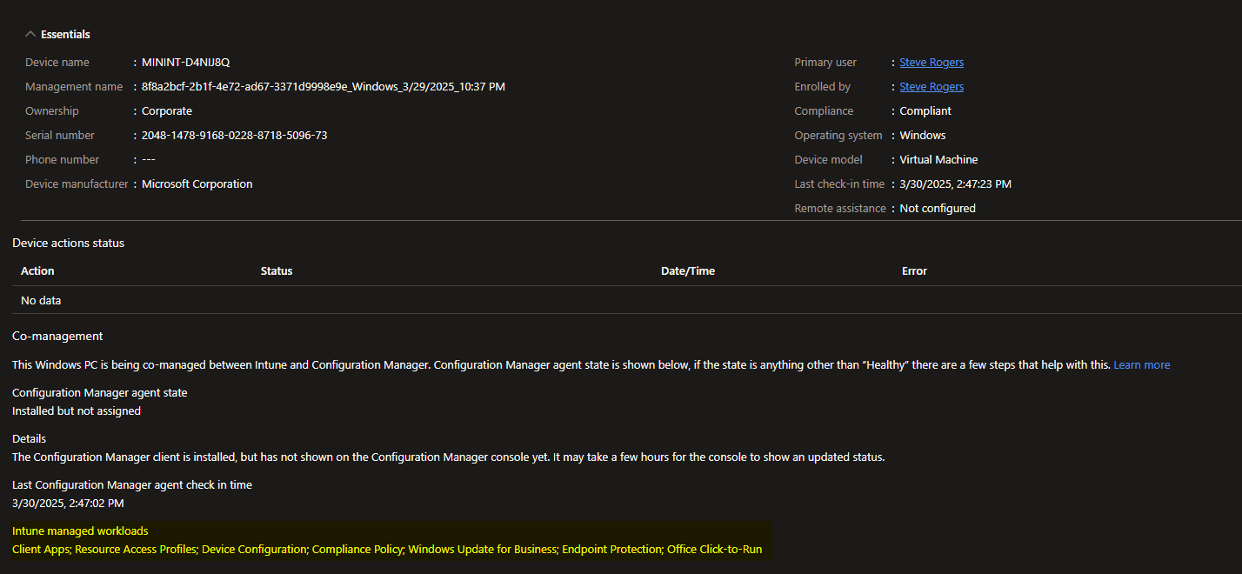Click the Virtual Machine device model value
The height and width of the screenshot is (574, 1242).
pos(938,160)
